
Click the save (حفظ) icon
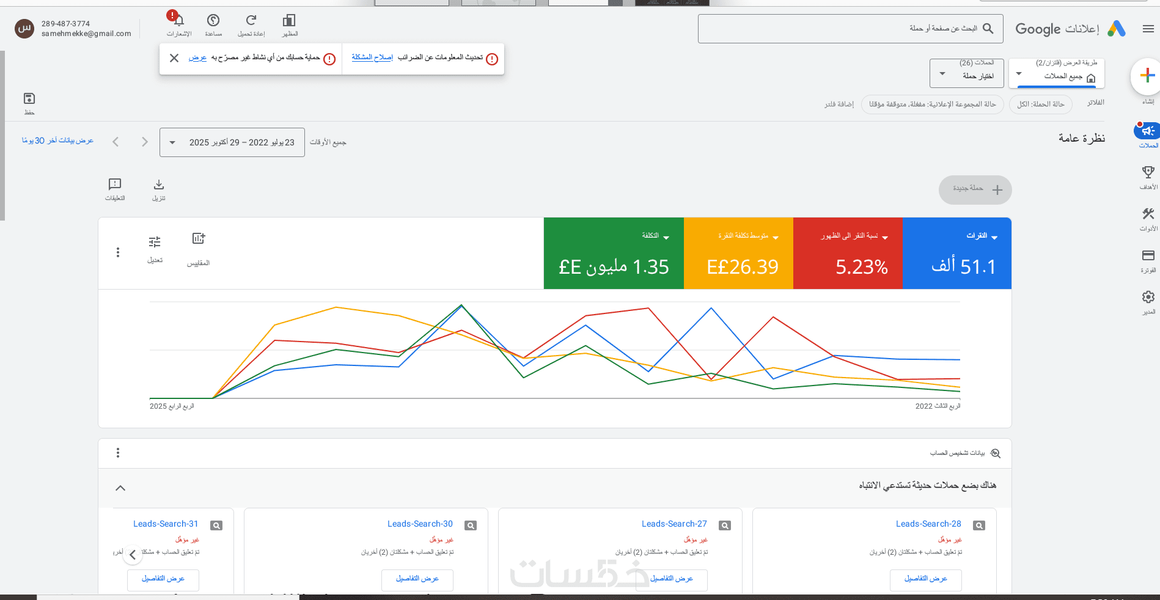click(29, 98)
